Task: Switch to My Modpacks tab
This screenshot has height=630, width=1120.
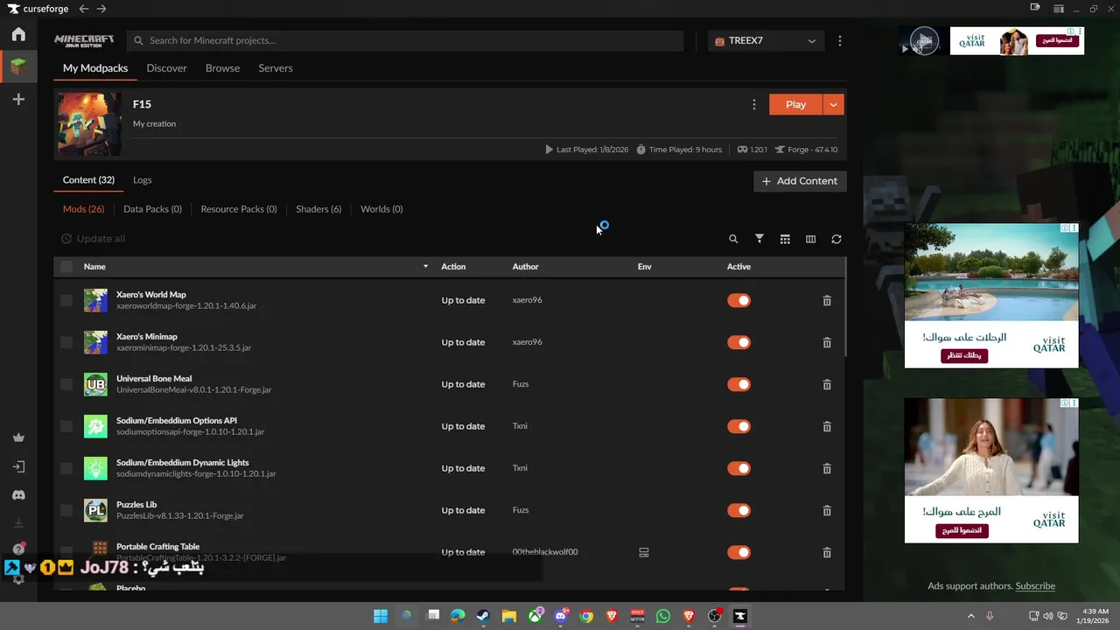Action: point(95,68)
